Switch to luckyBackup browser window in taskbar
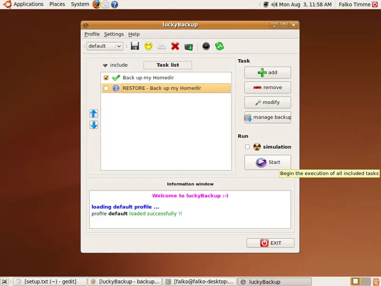This screenshot has width=381, height=286. click(125, 282)
